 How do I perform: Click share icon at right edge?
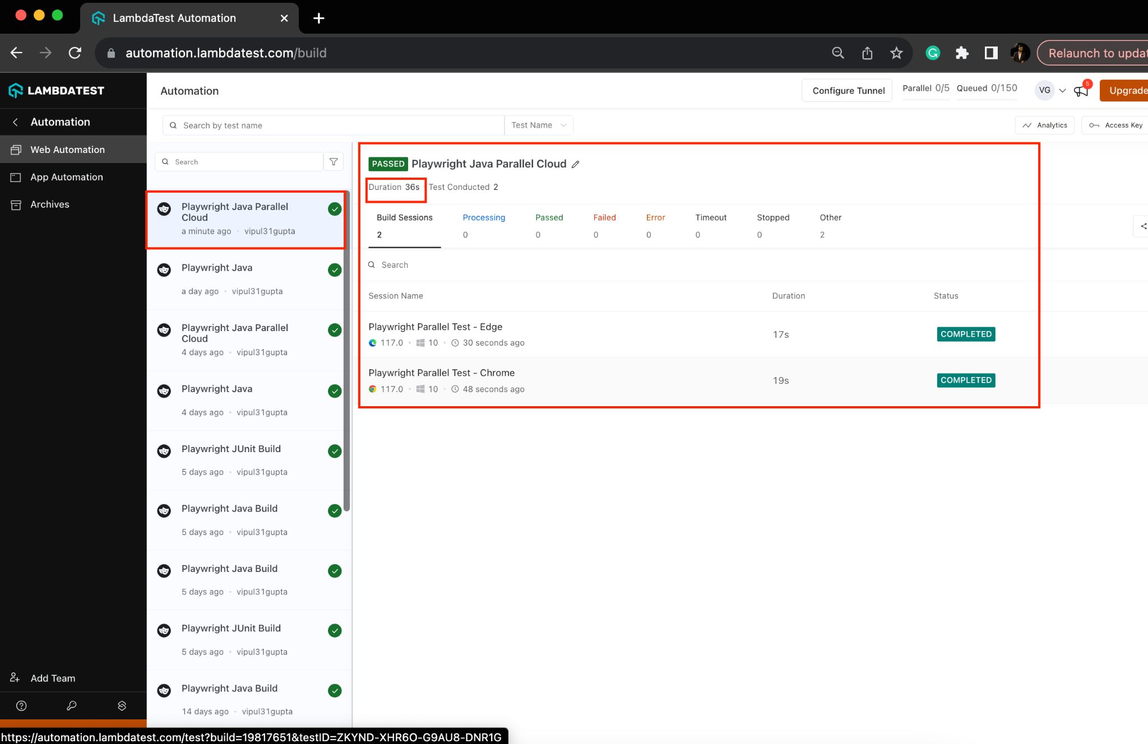tap(1143, 226)
